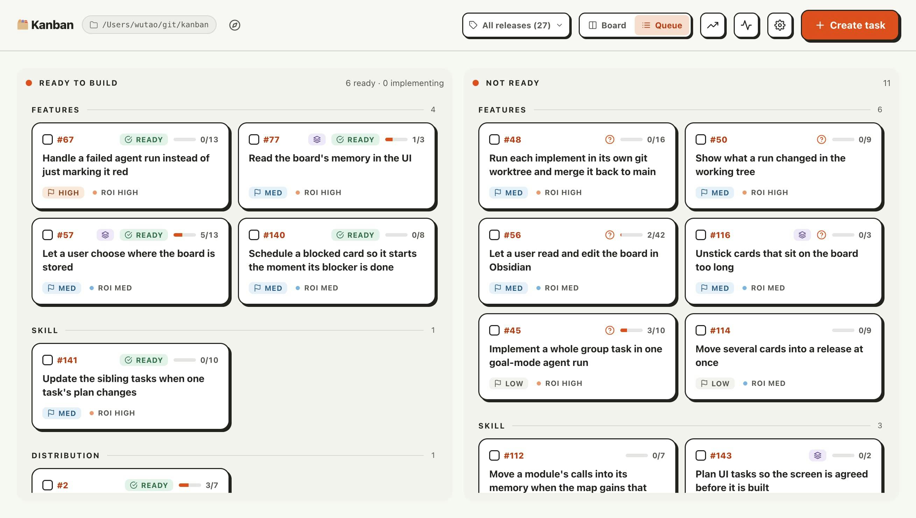The image size is (916, 518).
Task: Click the 5/13 progress bar on card #57
Action: 184,235
